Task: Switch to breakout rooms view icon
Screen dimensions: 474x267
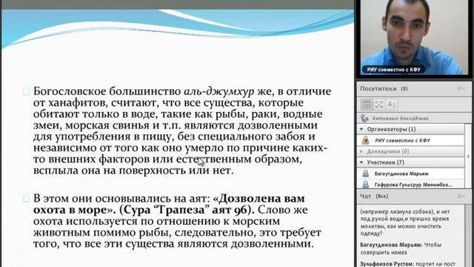Action: (378, 105)
